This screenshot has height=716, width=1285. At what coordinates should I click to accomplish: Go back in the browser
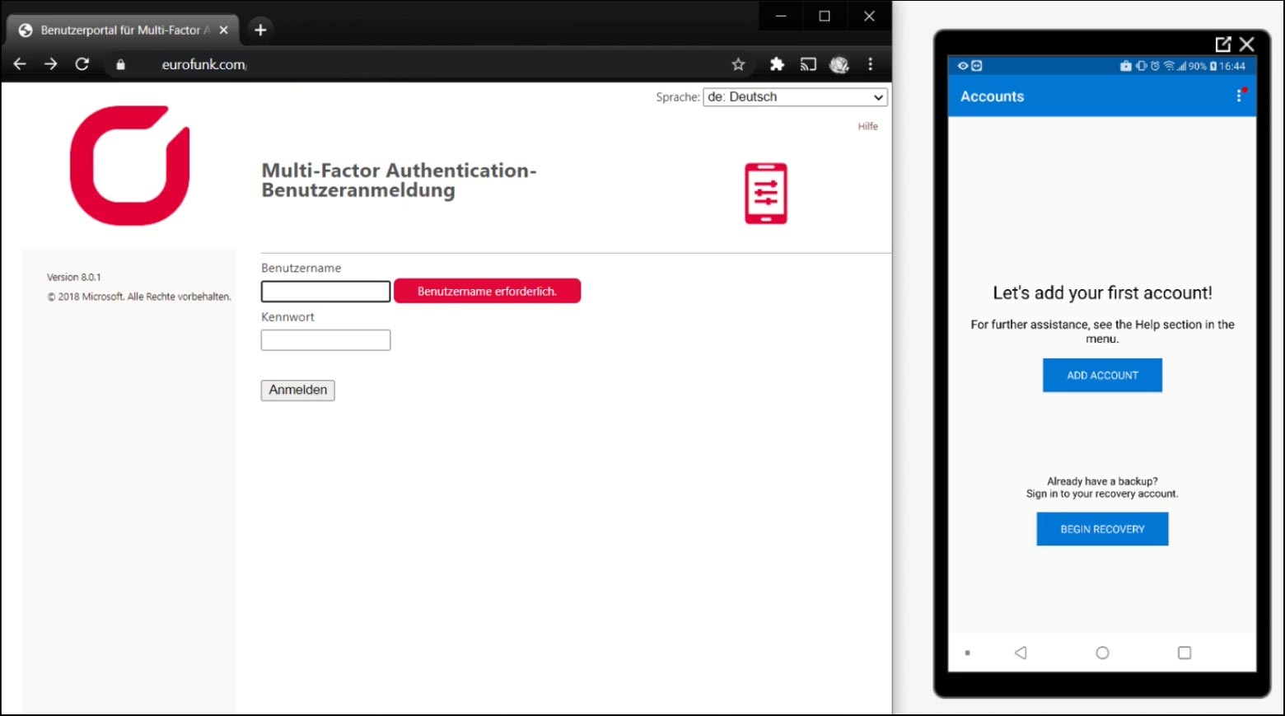point(20,64)
